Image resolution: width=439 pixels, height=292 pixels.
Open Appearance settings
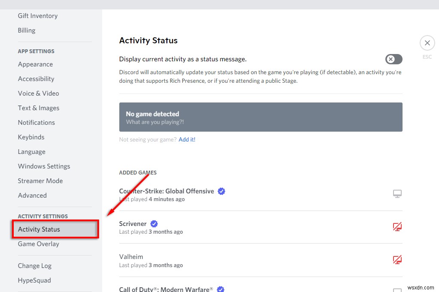tap(35, 64)
